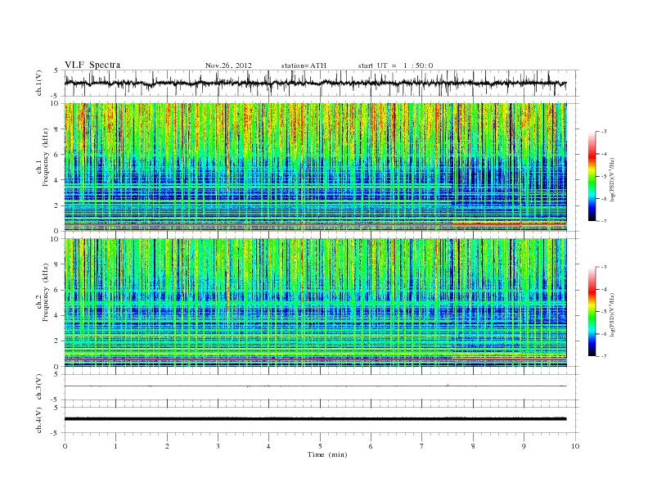Click the time axis tick label '0'
648x501 pixels.
pos(65,446)
